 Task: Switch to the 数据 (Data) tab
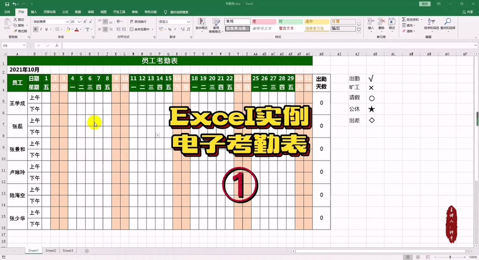point(78,12)
